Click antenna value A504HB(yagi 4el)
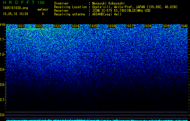This screenshot has width=190, height=121. pyautogui.click(x=107, y=14)
